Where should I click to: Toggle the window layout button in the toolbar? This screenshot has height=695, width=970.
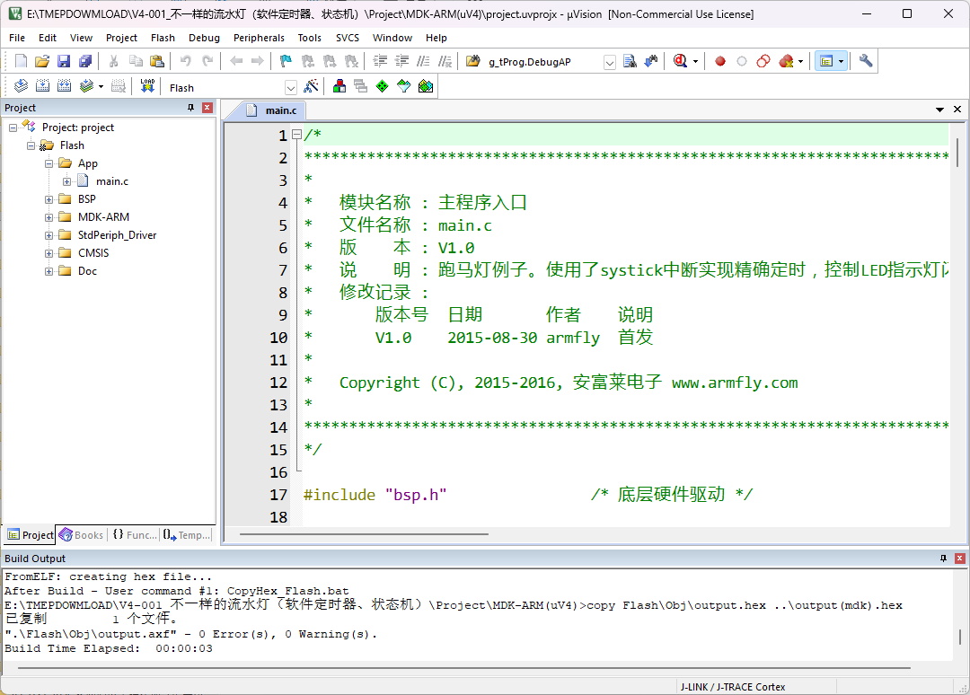825,61
